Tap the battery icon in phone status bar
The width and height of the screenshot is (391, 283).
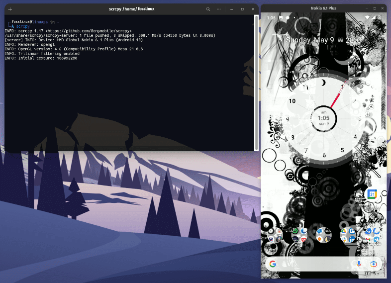379,18
